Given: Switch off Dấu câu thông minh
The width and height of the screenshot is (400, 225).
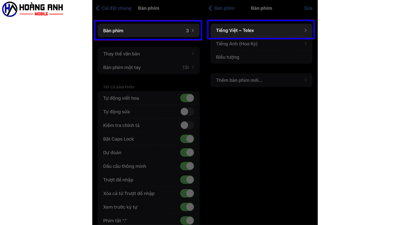Looking at the screenshot, I should pos(187,166).
